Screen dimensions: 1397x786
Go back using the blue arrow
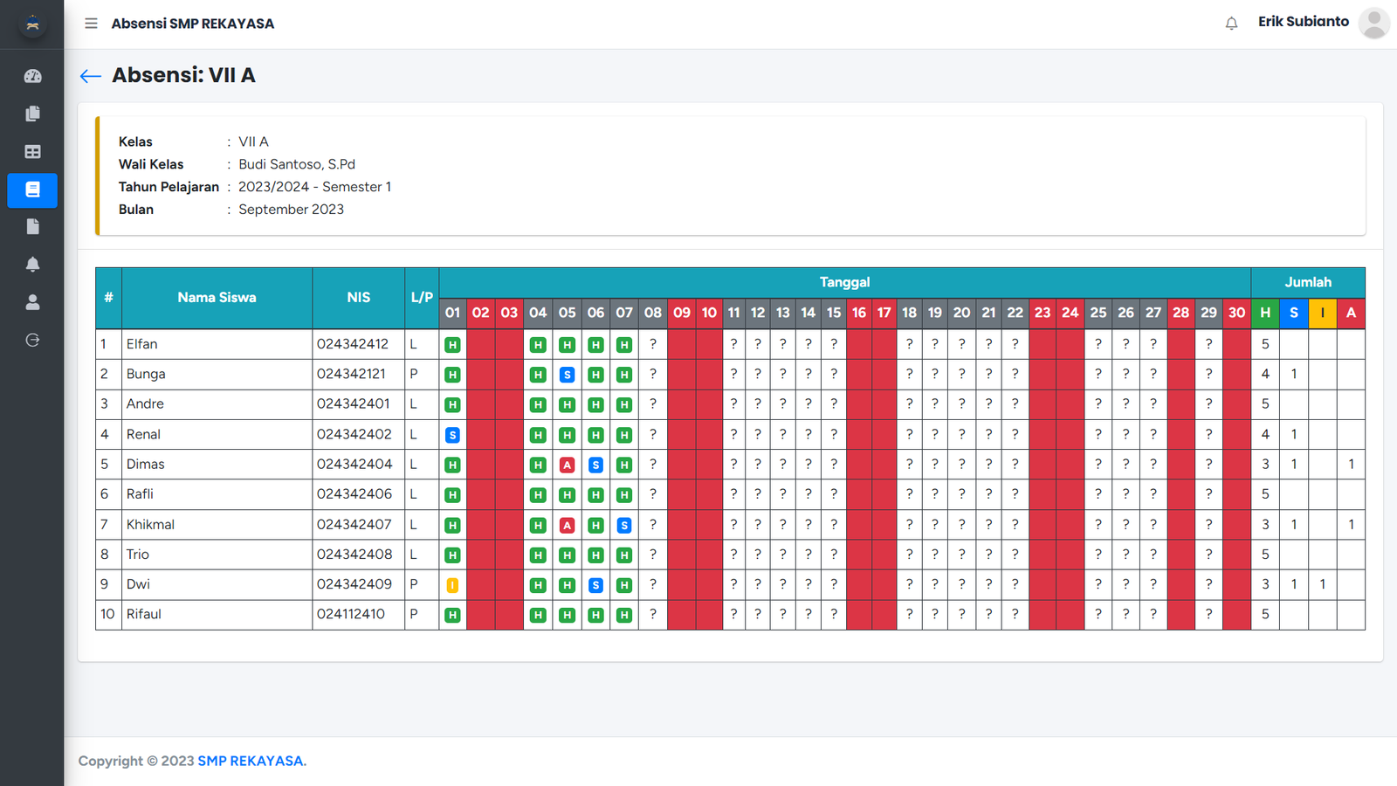pos(90,76)
